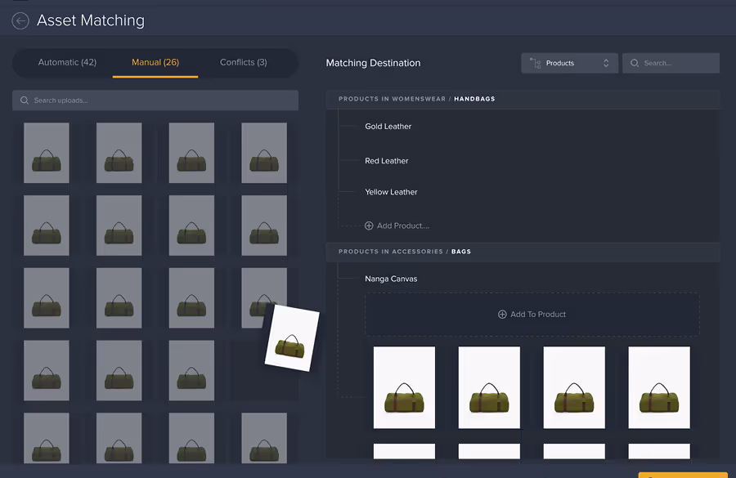Select the Manual (26) tab
736x478 pixels.
(155, 62)
